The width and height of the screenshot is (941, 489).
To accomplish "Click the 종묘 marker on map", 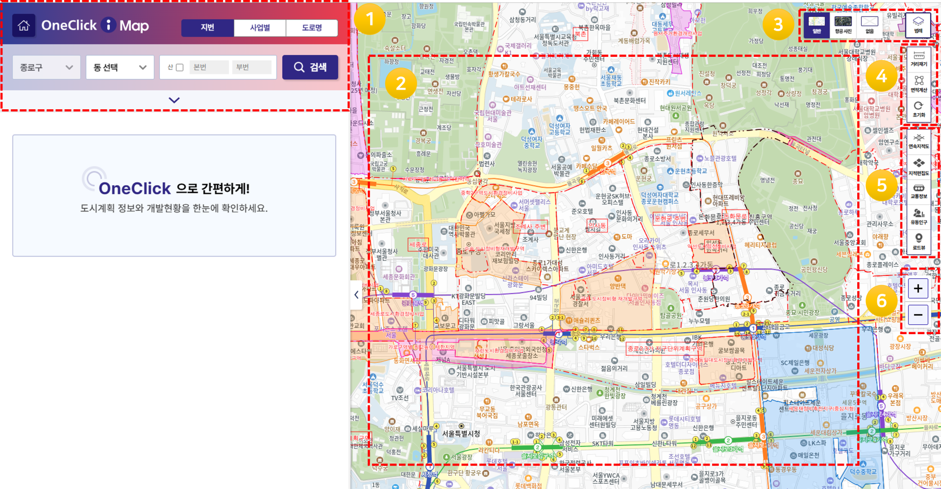I will [798, 174].
